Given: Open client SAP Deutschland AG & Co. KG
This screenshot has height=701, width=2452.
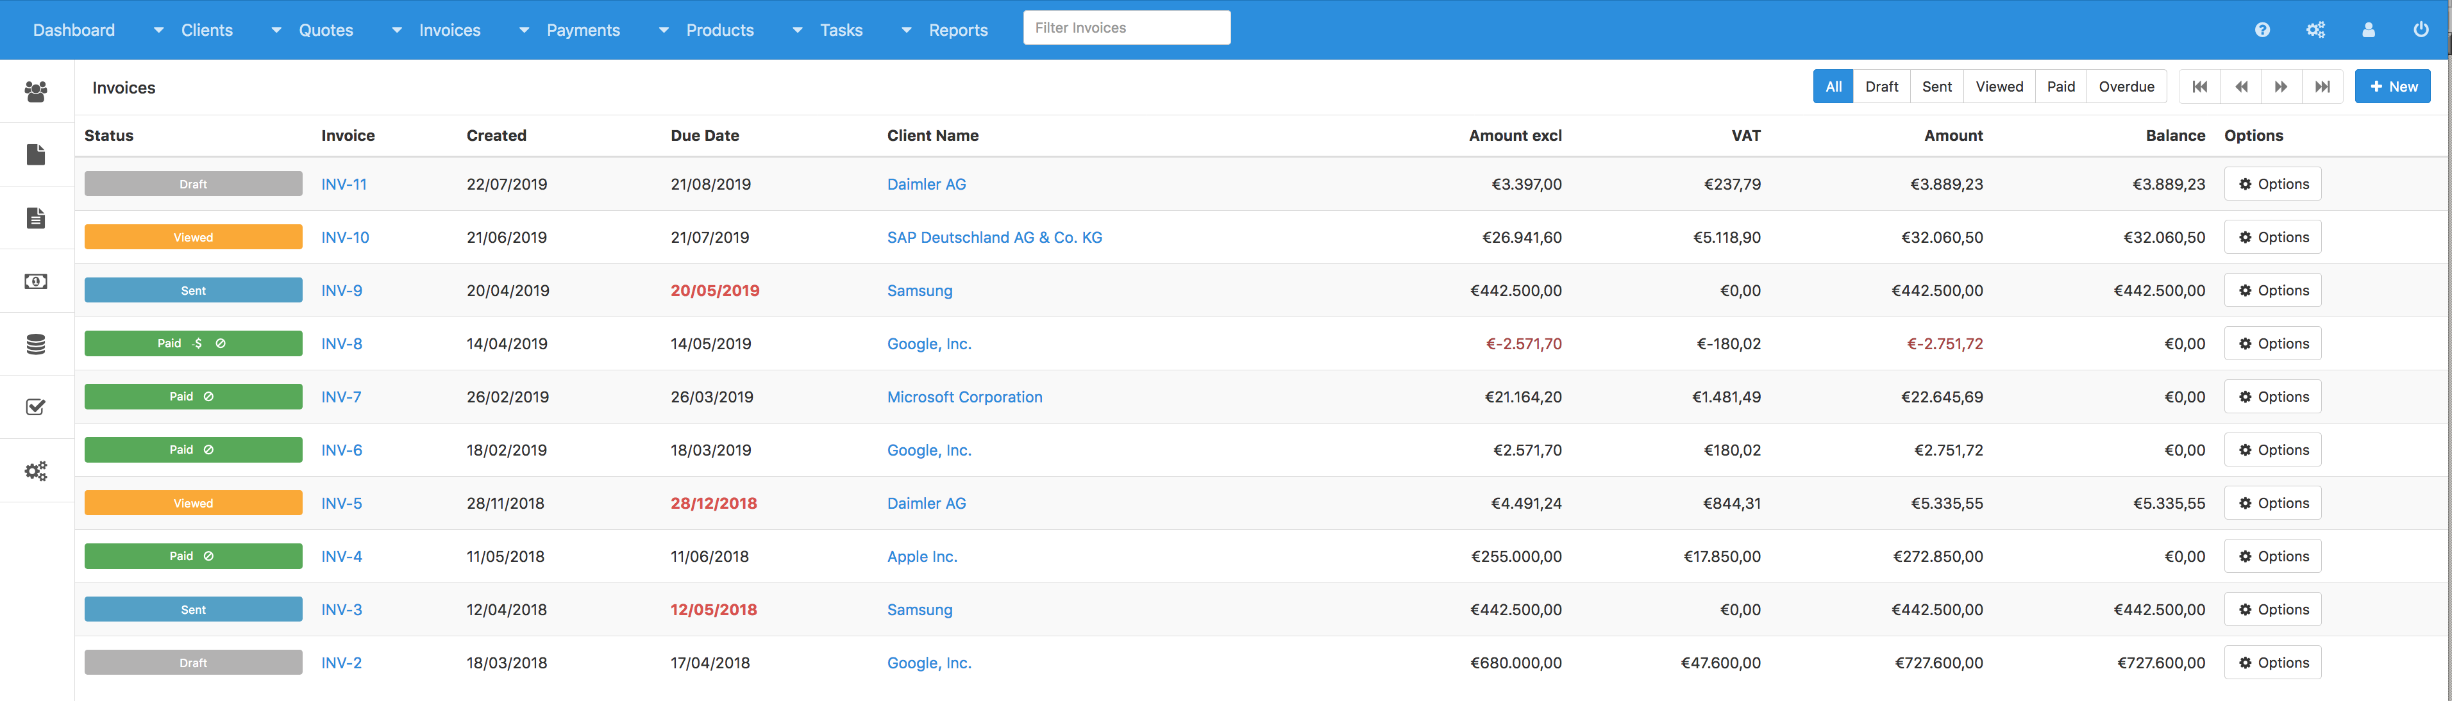Looking at the screenshot, I should (x=995, y=238).
